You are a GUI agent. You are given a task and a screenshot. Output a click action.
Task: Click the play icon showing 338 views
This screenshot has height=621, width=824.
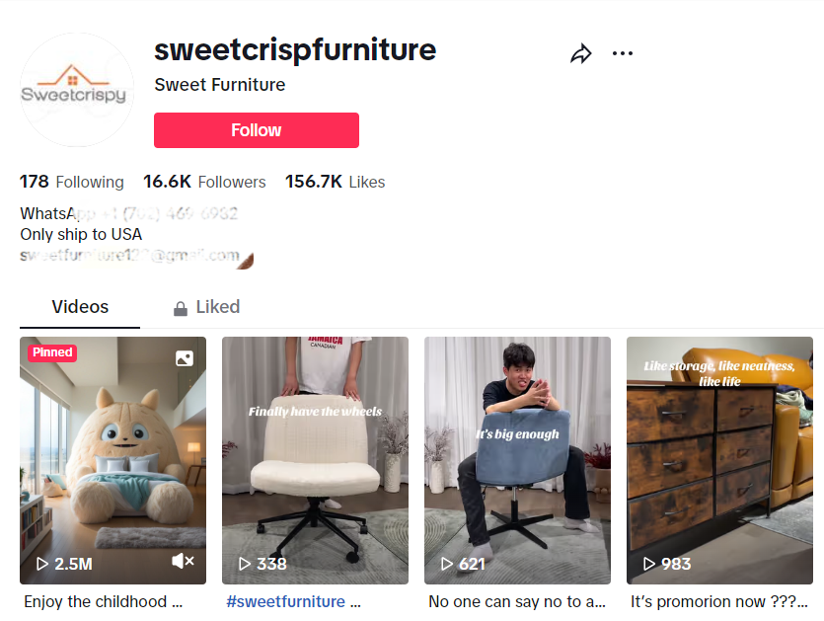pyautogui.click(x=245, y=564)
